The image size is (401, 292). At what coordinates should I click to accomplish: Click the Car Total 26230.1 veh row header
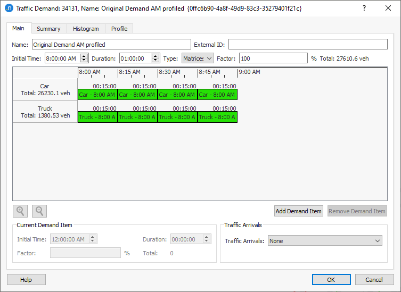(45, 89)
